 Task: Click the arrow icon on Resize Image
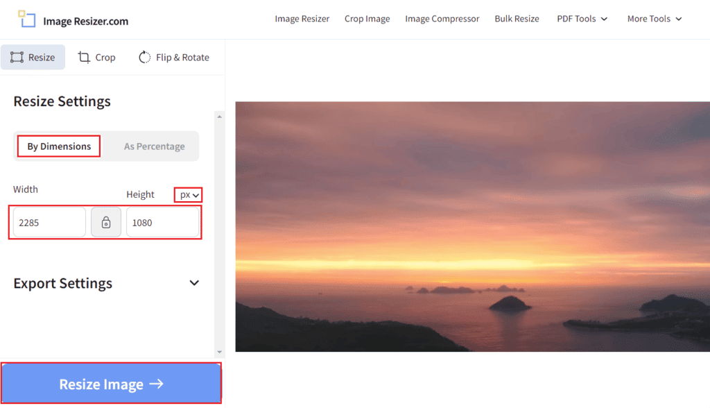[x=156, y=383]
